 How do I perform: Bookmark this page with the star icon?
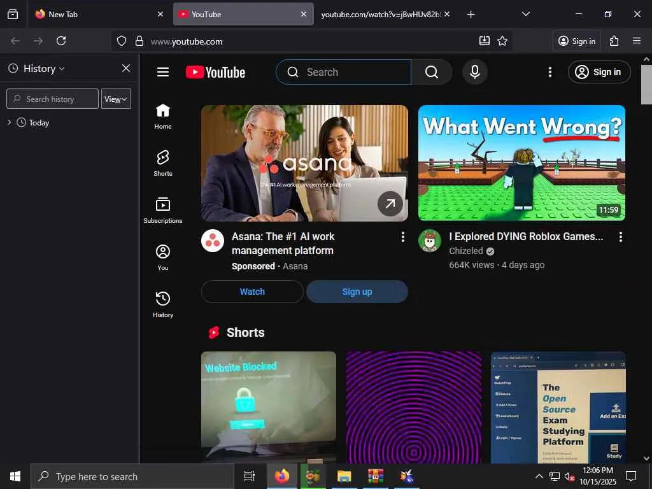tap(502, 41)
